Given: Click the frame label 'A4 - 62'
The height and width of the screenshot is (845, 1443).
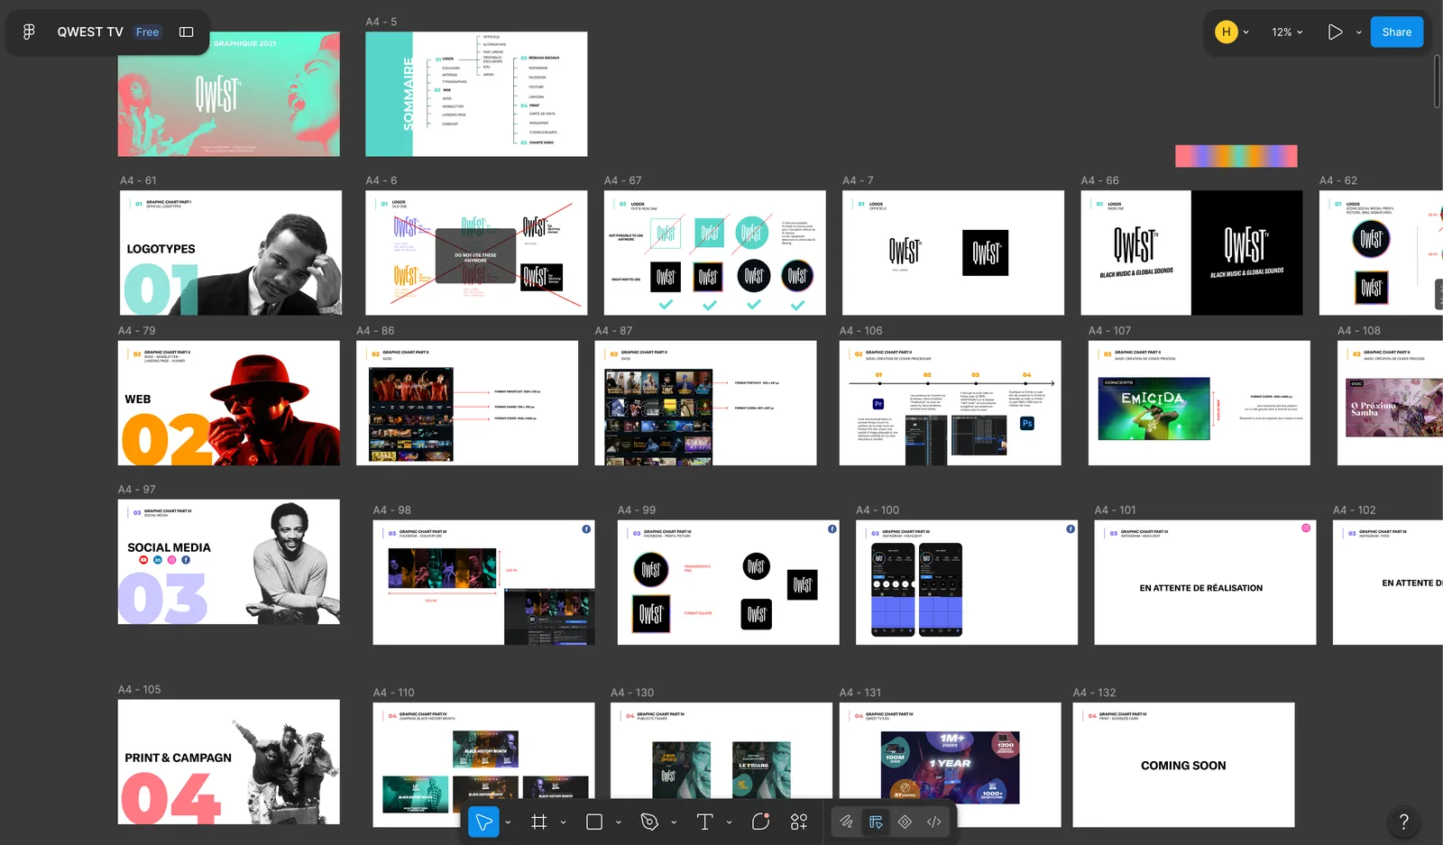Looking at the screenshot, I should (x=1338, y=180).
